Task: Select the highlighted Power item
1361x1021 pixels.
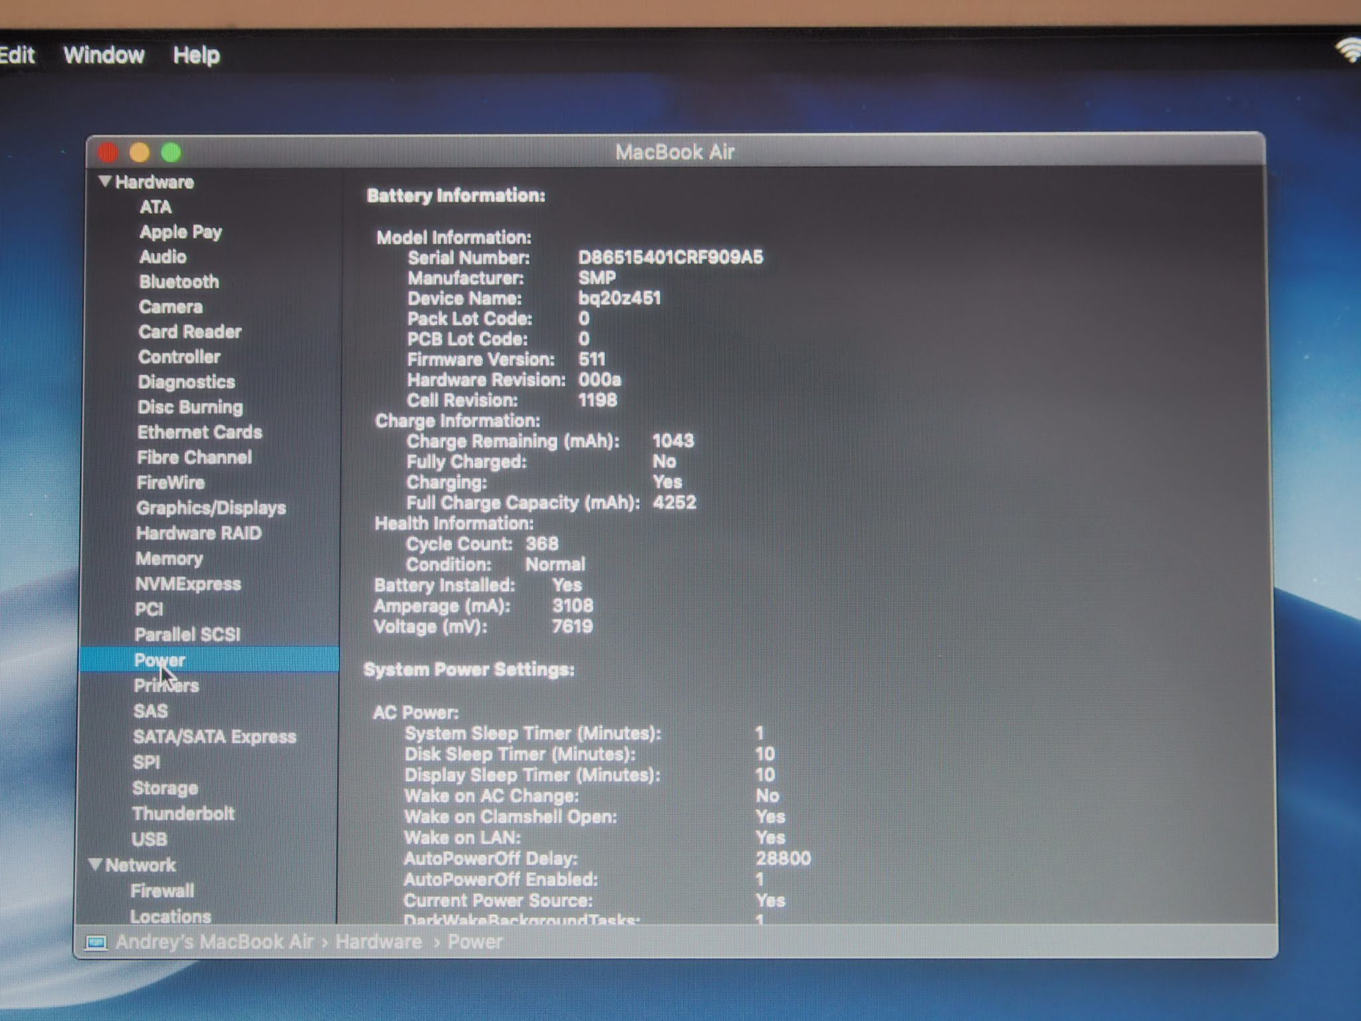Action: (x=209, y=660)
